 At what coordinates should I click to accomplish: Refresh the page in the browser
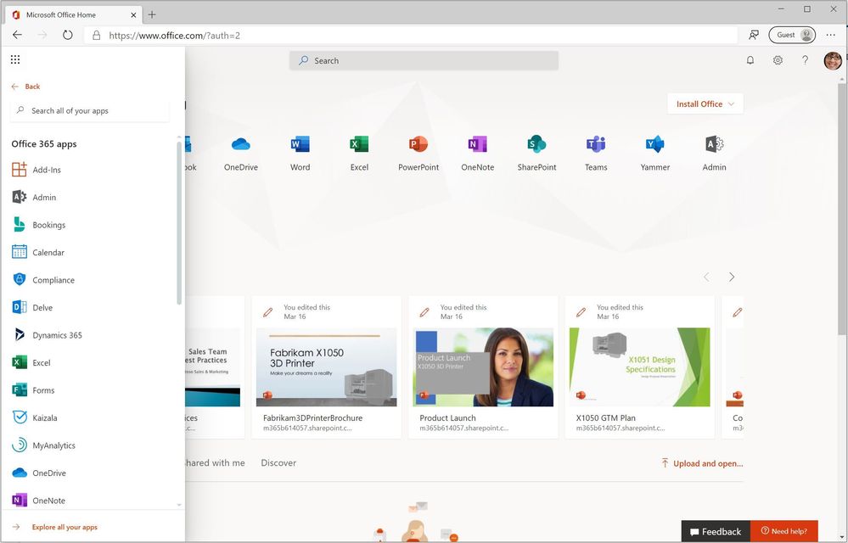click(67, 35)
